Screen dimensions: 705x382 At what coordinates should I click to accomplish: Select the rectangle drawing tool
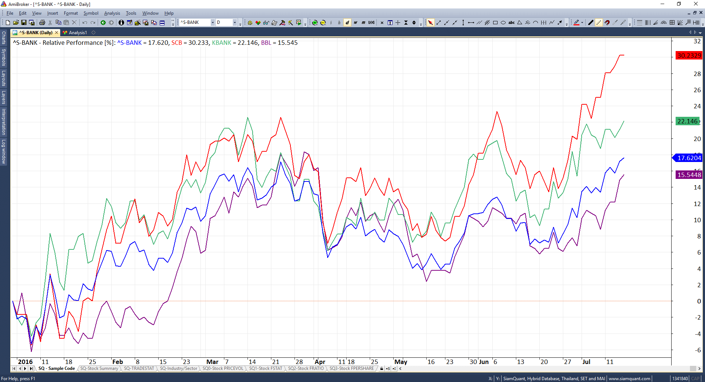point(495,23)
